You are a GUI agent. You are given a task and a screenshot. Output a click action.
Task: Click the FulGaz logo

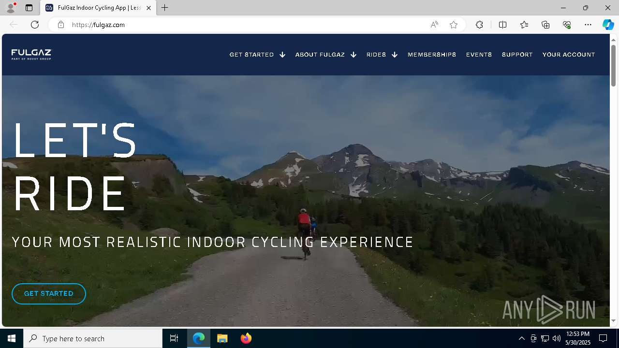coord(31,55)
